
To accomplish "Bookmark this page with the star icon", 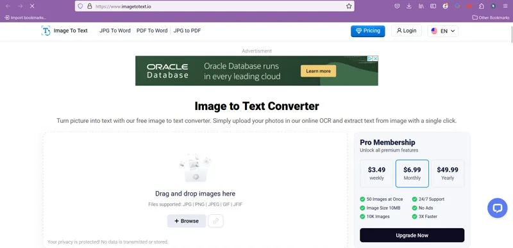I will (349, 6).
